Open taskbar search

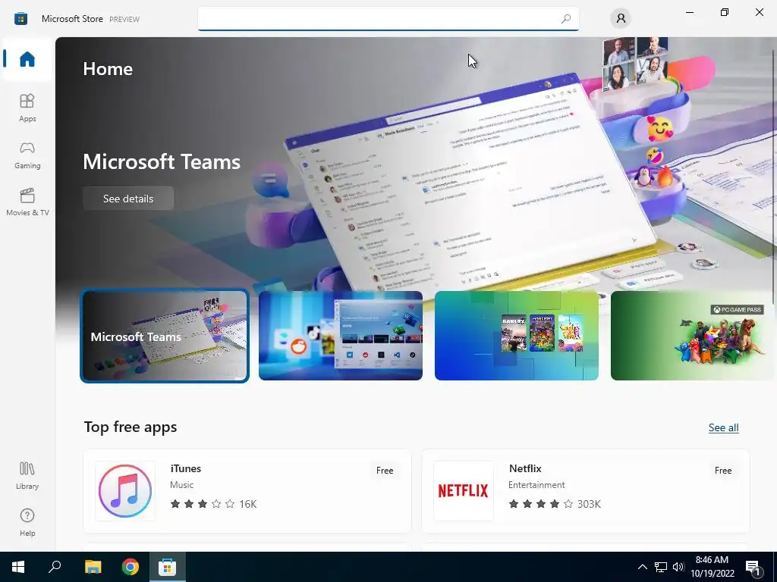pyautogui.click(x=55, y=567)
